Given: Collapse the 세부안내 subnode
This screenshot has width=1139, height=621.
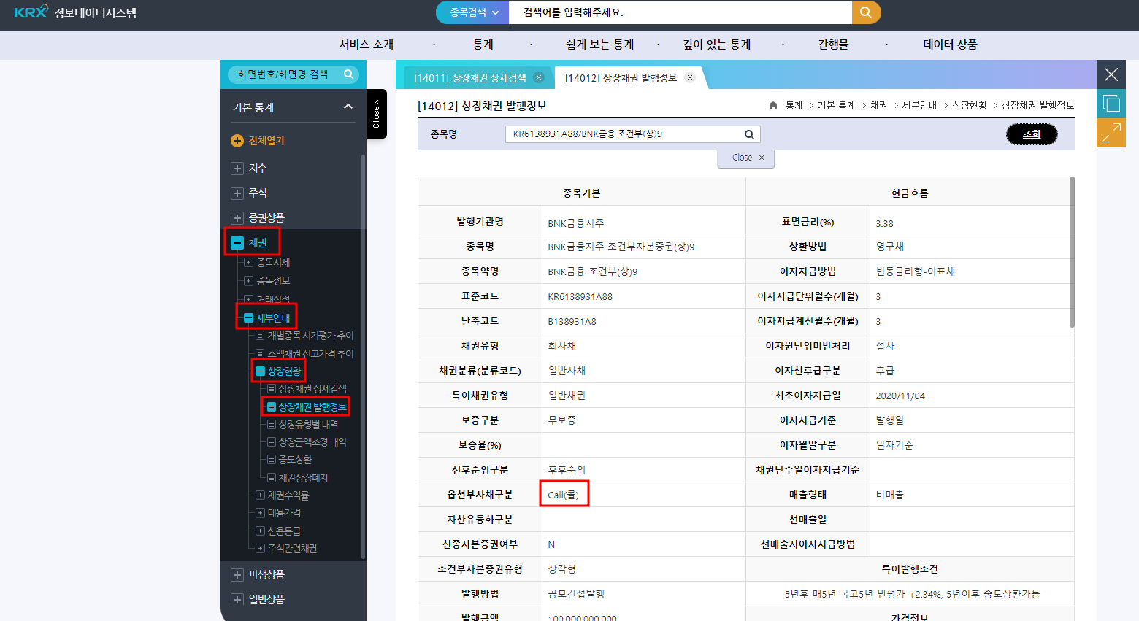Looking at the screenshot, I should 248,318.
